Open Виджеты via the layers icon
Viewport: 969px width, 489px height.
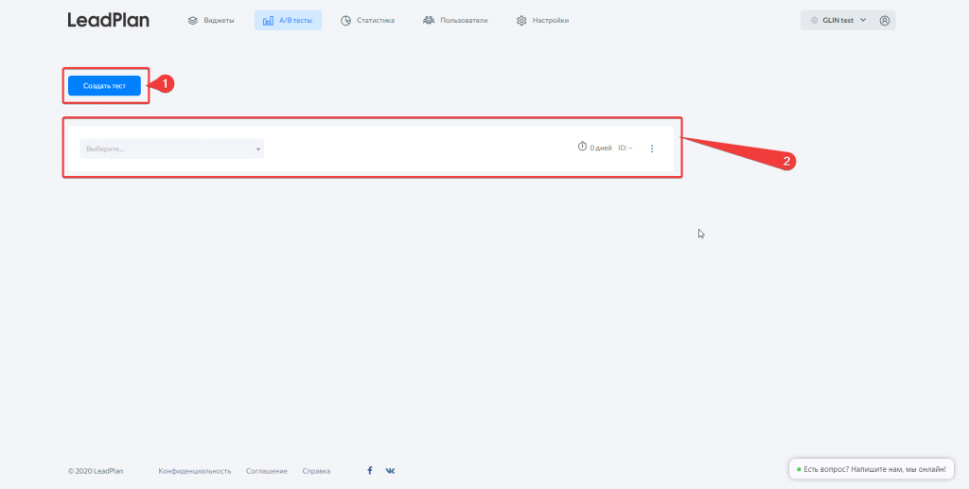(x=193, y=20)
